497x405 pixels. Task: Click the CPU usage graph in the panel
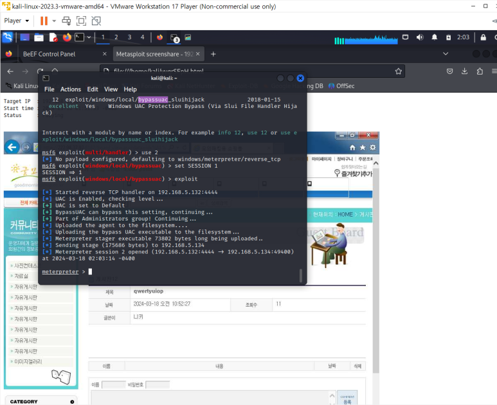366,39
